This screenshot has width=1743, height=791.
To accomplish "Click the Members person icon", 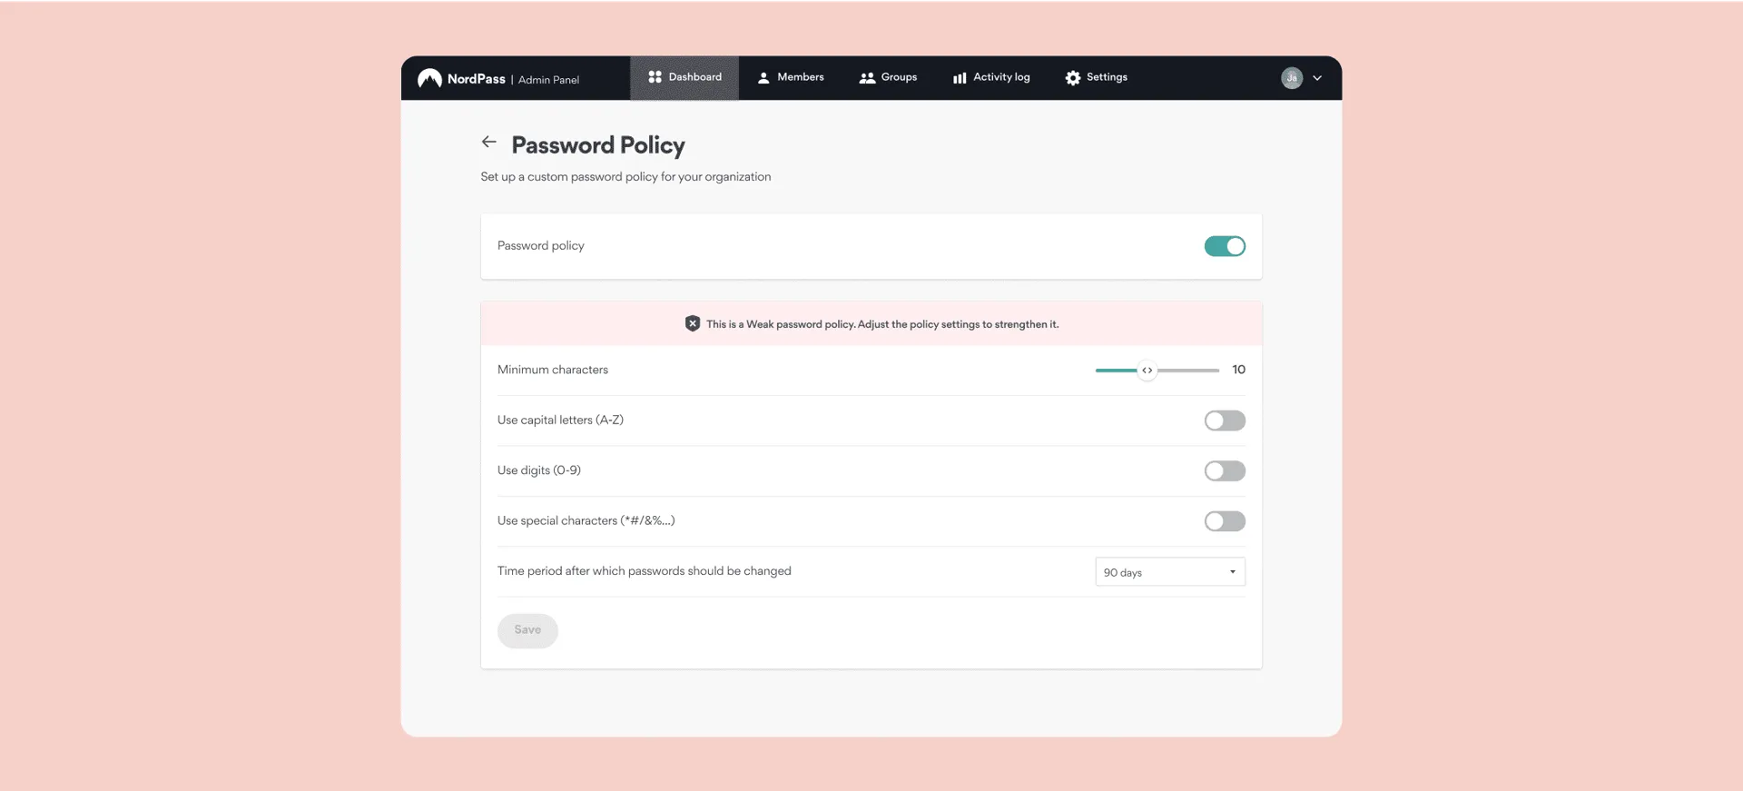I will 763,78.
